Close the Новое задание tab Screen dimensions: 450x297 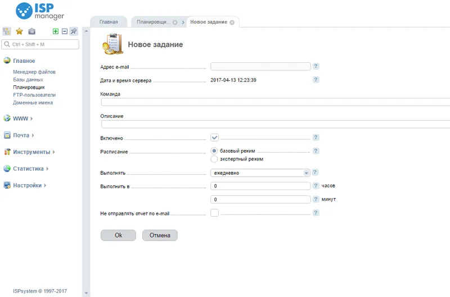(x=232, y=22)
